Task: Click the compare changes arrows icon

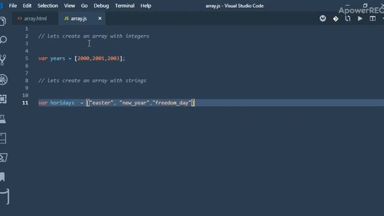Action: pos(348,19)
